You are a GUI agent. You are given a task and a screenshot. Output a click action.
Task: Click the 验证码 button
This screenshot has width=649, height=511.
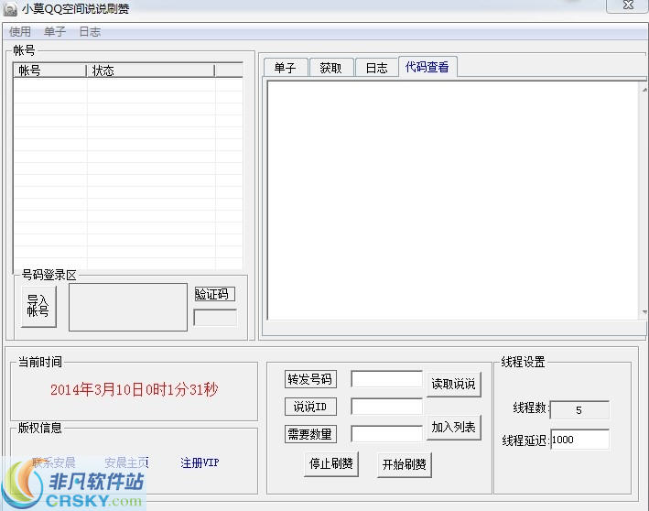tap(214, 294)
